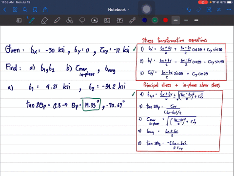The height and width of the screenshot is (176, 234).
Task: Choose the dark blue pen color
Action: [x=145, y=20]
